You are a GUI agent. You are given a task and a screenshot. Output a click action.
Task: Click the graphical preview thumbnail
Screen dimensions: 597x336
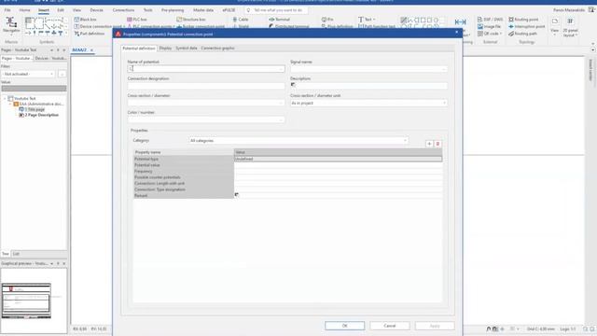tap(26, 301)
